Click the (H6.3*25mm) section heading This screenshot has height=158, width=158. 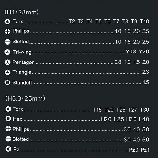(x=25, y=98)
